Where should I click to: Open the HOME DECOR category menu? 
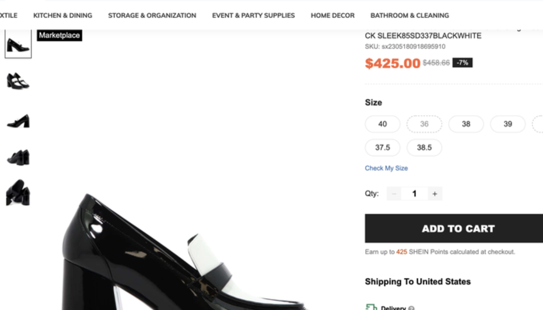(332, 16)
